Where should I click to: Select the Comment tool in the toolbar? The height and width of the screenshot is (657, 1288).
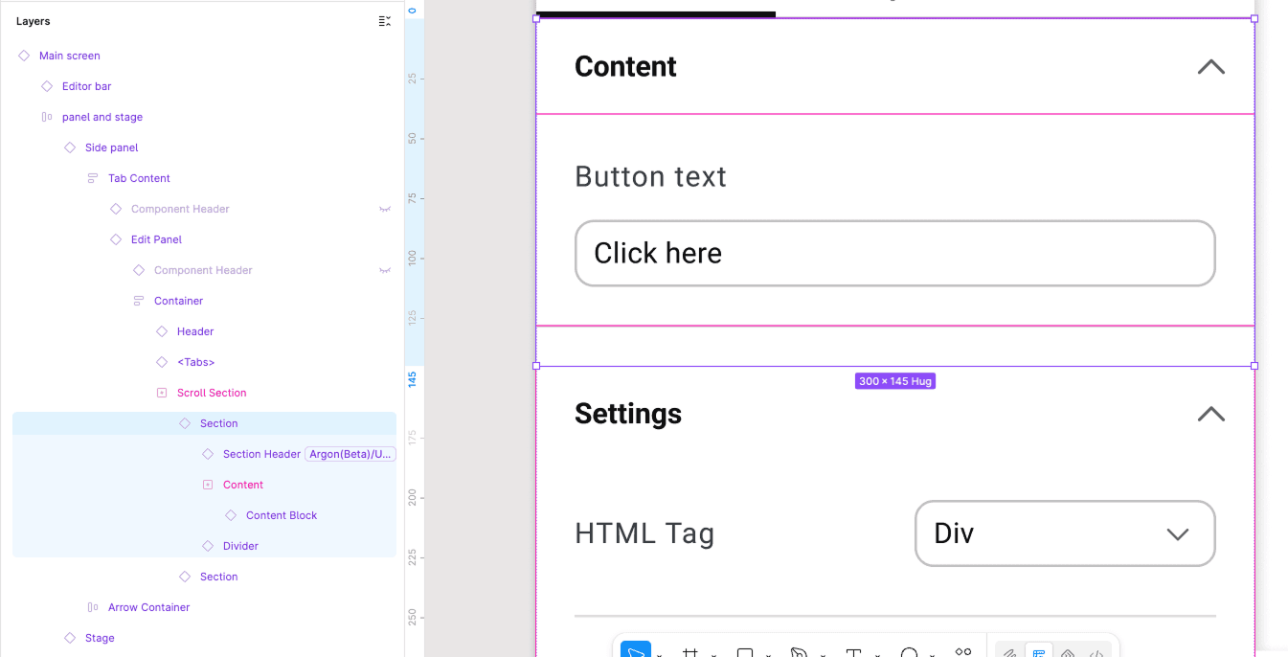[x=910, y=652]
